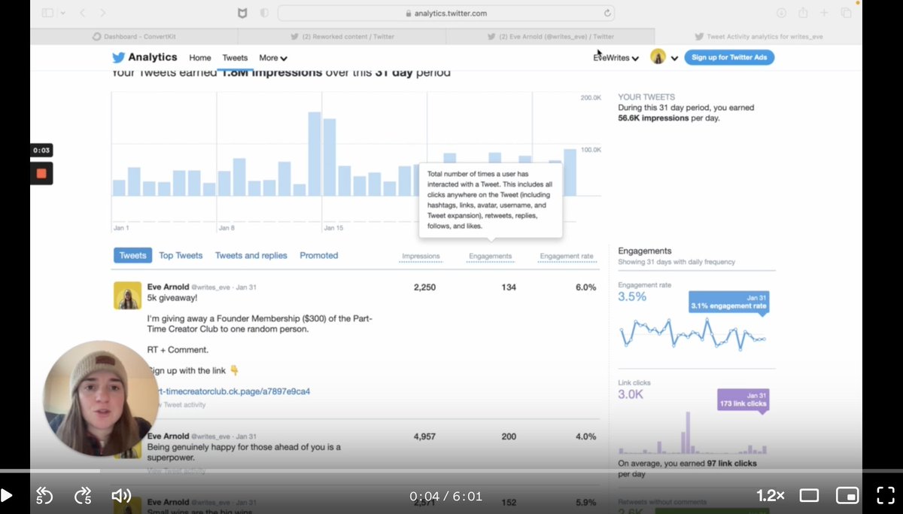Open Tweets and replies tab
Viewport: 903px width, 514px height.
(251, 255)
